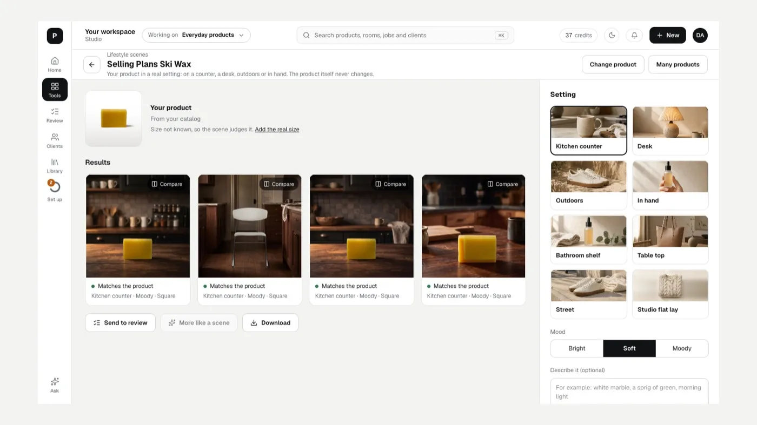Click the Results heading
757x425 pixels.
point(98,163)
